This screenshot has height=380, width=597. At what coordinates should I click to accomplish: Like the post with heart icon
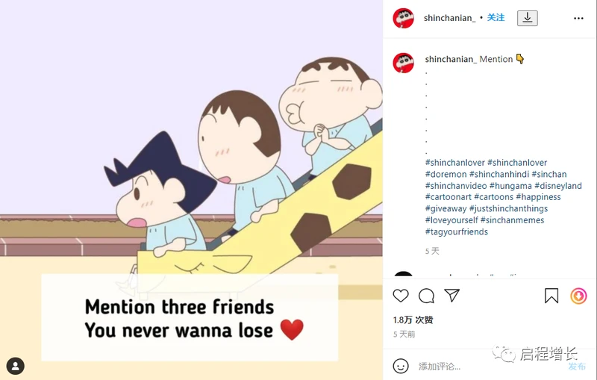[401, 296]
